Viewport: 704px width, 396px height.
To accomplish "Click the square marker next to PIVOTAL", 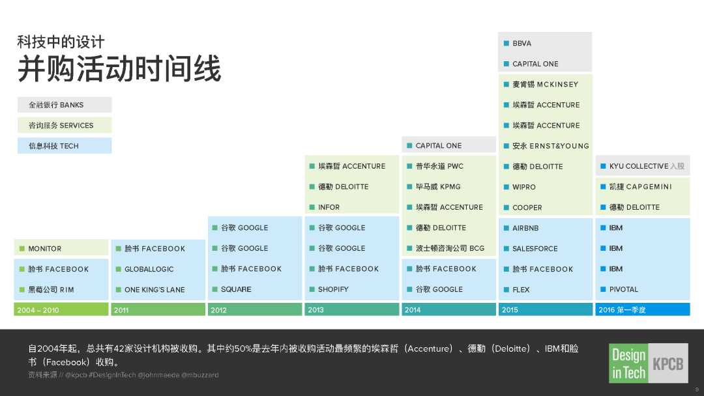I will point(604,289).
